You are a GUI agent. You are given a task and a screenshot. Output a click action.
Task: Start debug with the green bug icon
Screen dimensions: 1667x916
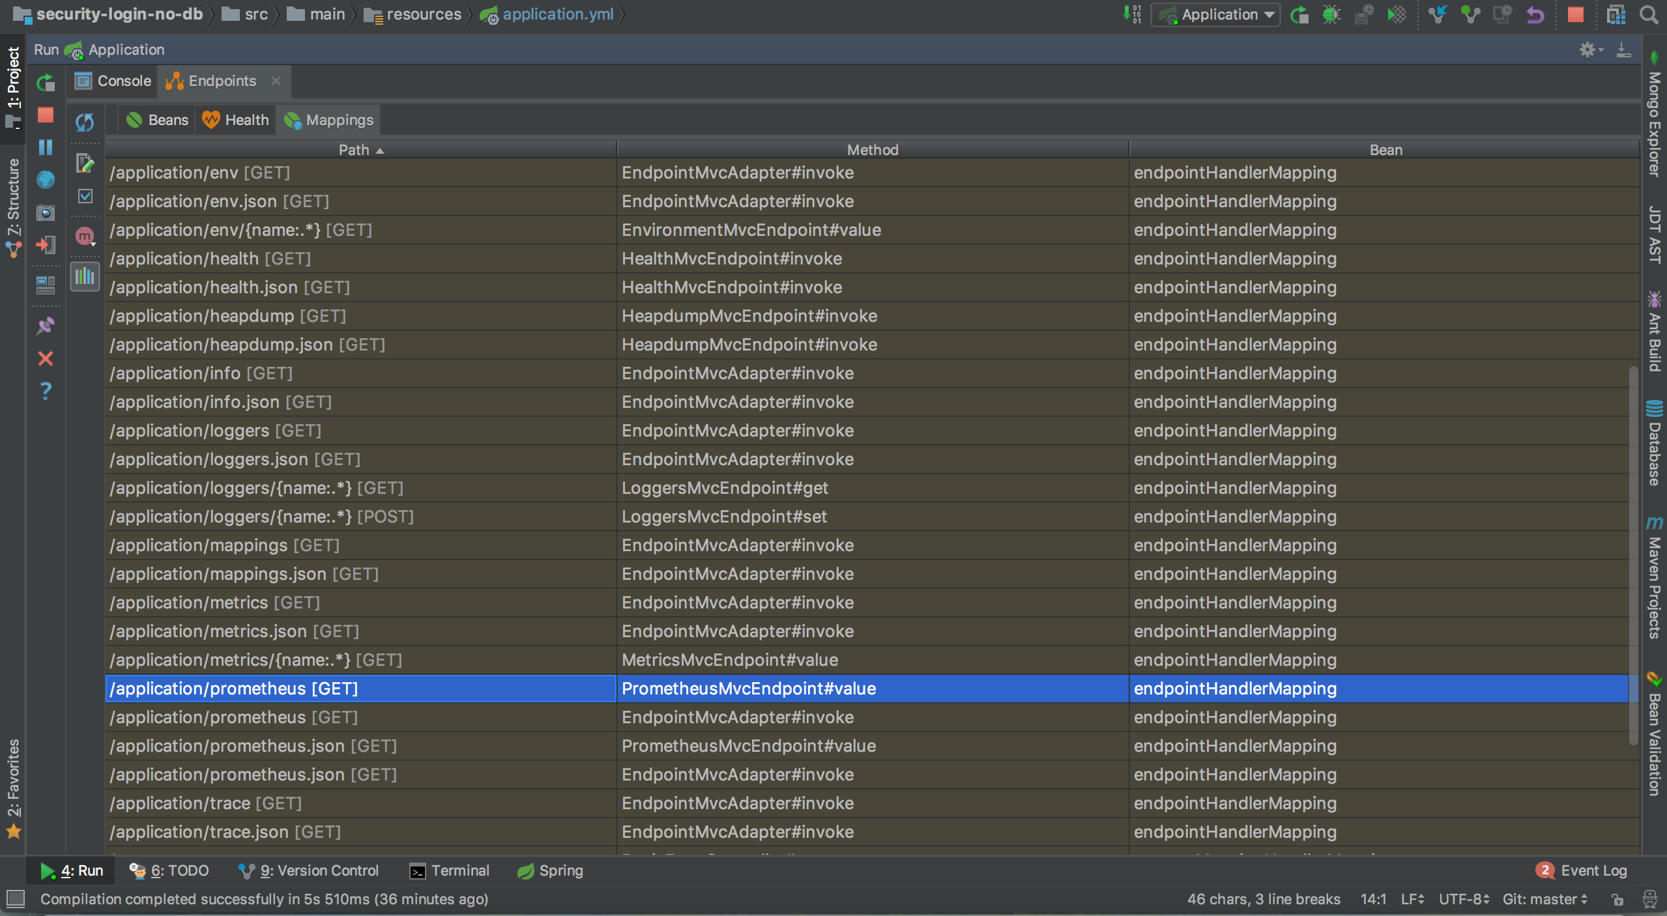coord(1331,14)
